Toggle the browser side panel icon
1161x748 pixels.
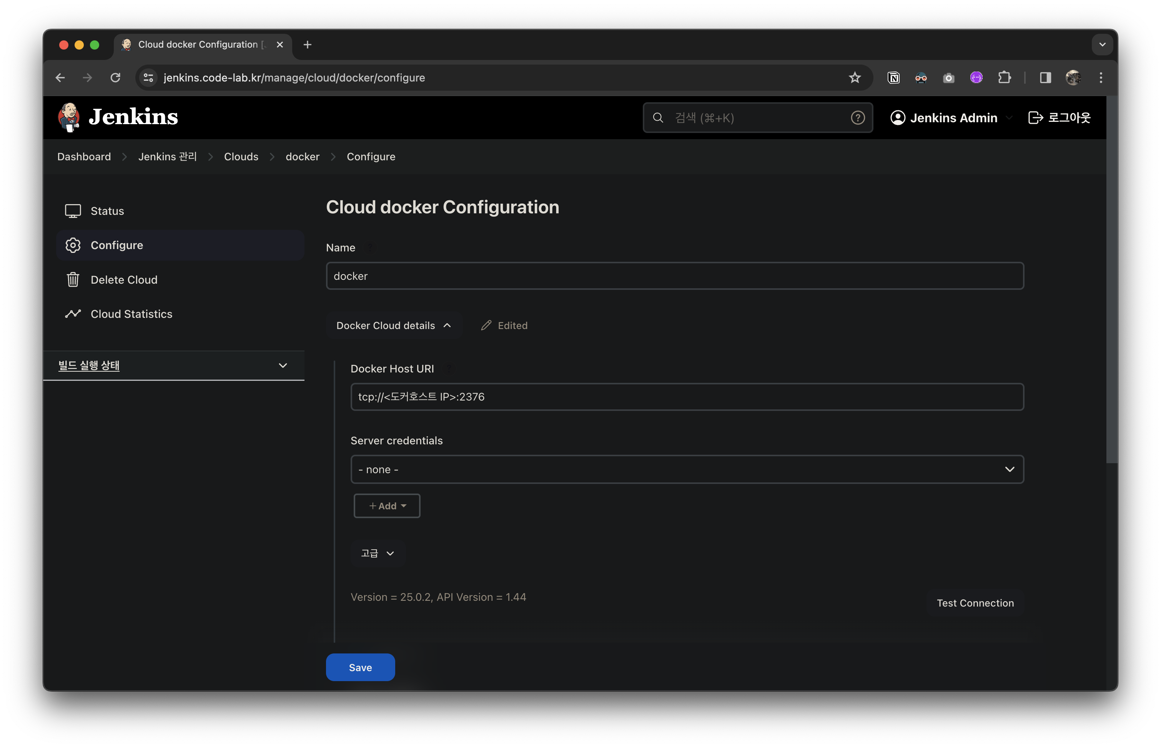point(1045,78)
